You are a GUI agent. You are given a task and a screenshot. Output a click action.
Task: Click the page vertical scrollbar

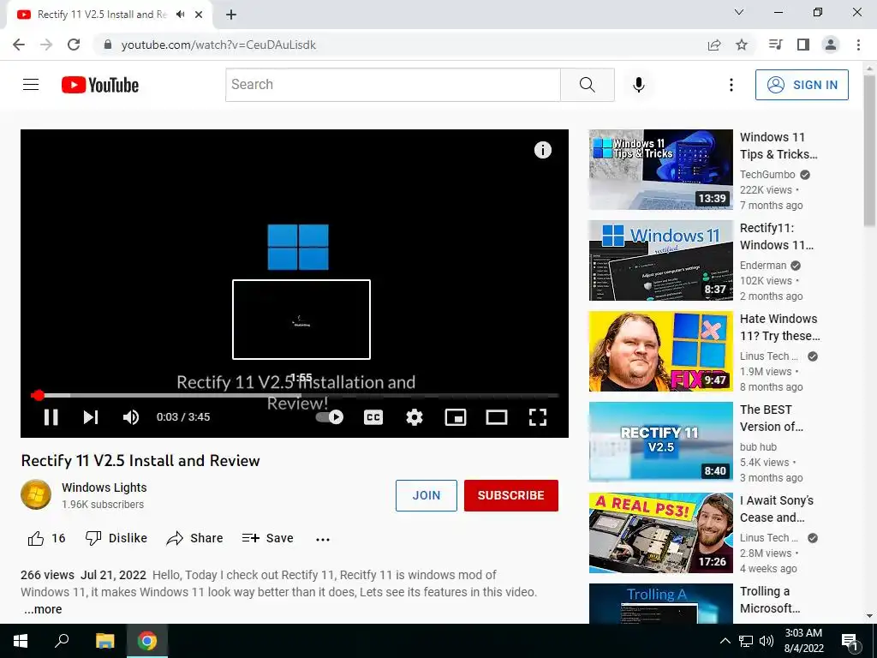(x=869, y=152)
